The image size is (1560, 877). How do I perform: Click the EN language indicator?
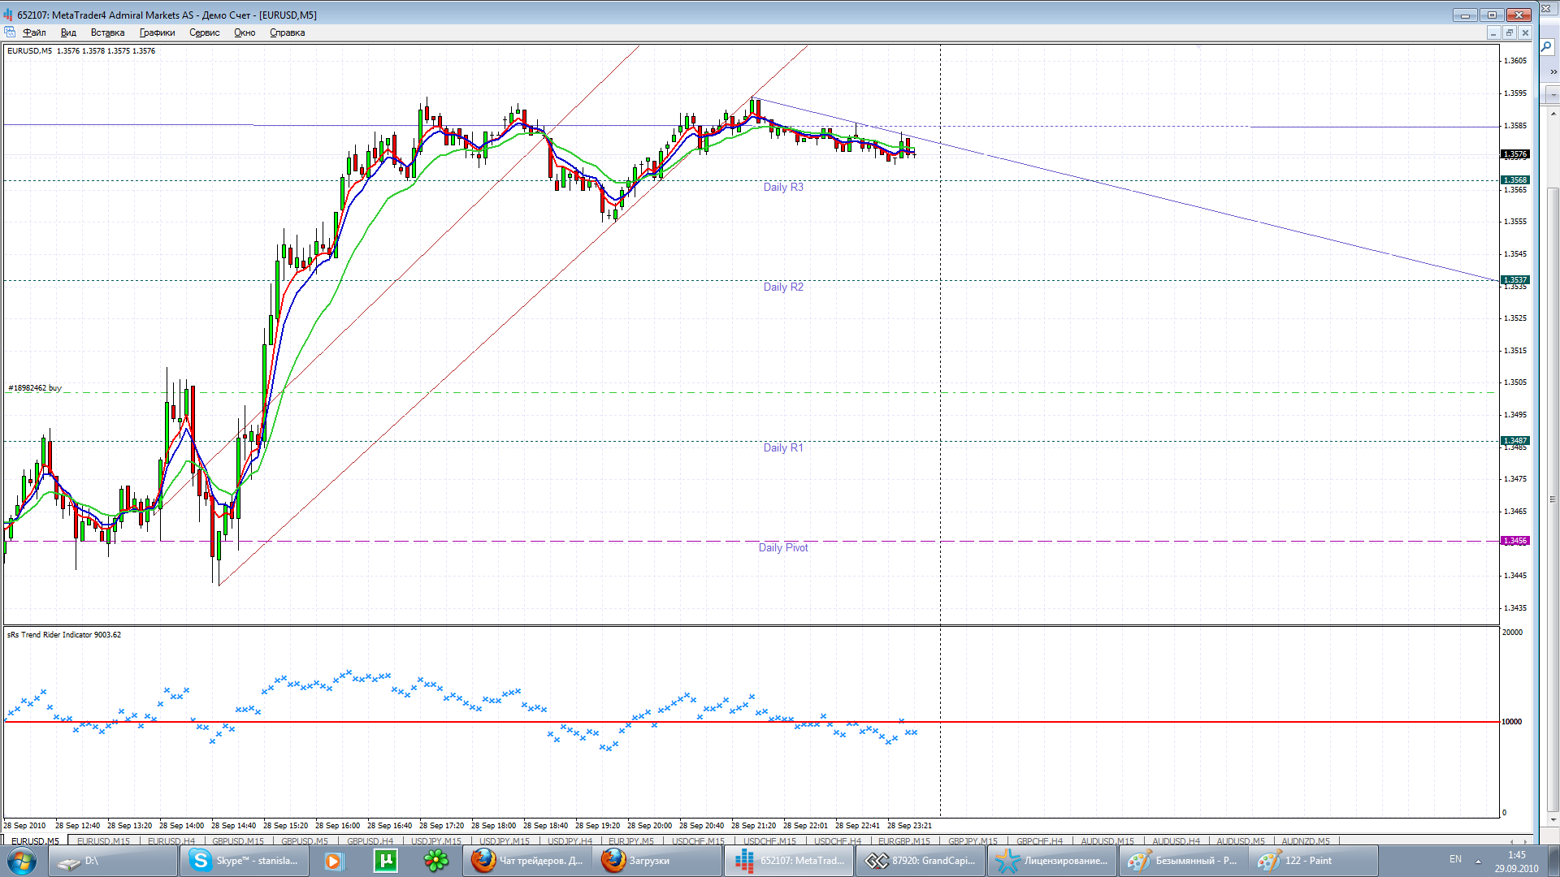pyautogui.click(x=1455, y=859)
